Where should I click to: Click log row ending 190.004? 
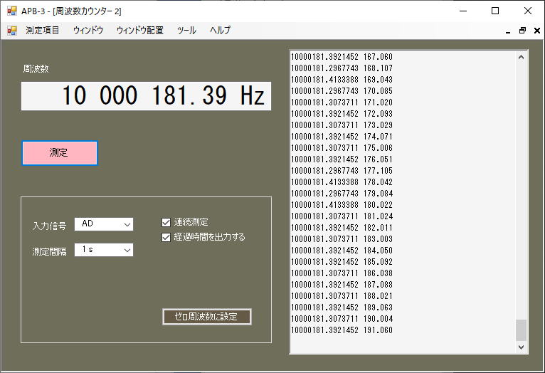(342, 319)
